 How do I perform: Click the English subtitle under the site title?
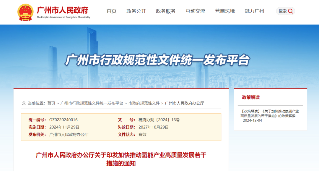tap(64, 17)
